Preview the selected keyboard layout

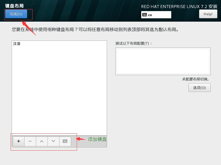pyautogui.click(x=65, y=141)
